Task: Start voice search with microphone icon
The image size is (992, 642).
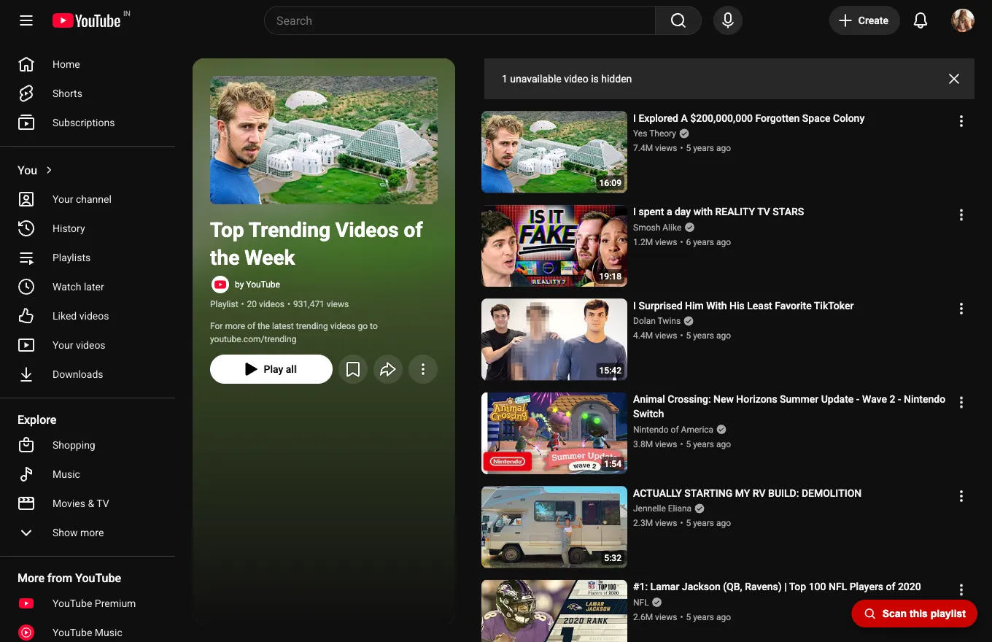Action: tap(728, 20)
